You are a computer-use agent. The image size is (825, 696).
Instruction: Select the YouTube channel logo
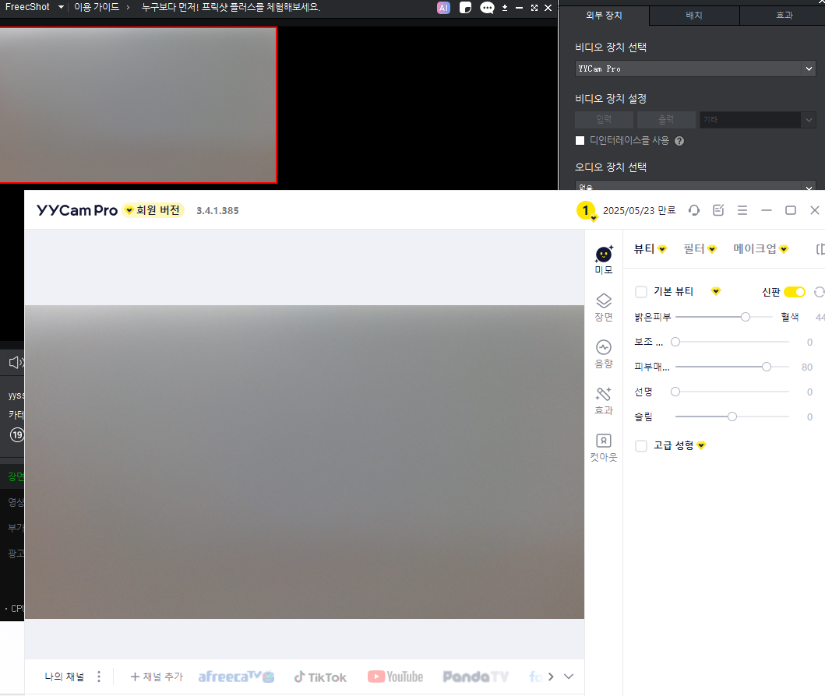click(395, 677)
